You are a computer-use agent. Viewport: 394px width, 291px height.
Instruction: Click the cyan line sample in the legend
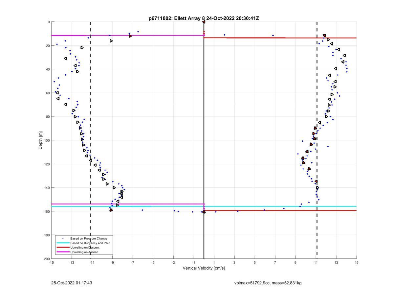tap(63, 243)
